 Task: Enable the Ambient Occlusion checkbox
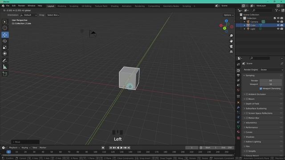pos(247,94)
